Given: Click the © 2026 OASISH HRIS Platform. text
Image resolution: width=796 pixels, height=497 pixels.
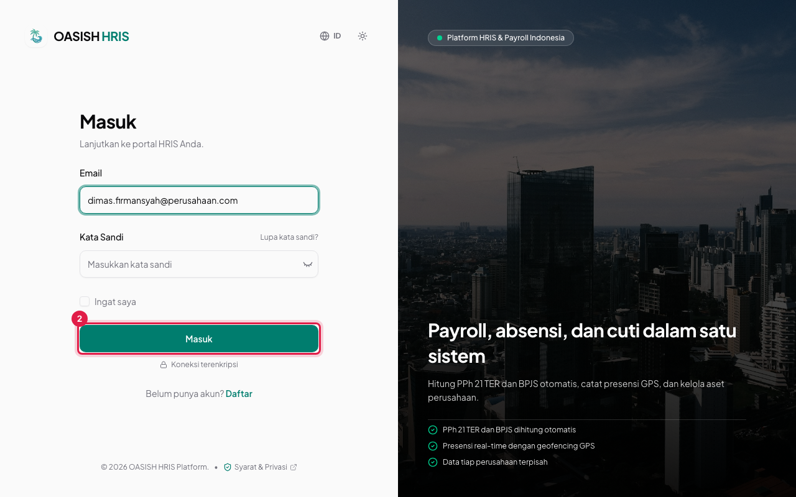Looking at the screenshot, I should tap(155, 467).
